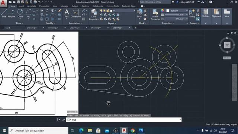Click the white layer color swatch
Screen dimensions: 238x134
pyautogui.click(x=111, y=11)
